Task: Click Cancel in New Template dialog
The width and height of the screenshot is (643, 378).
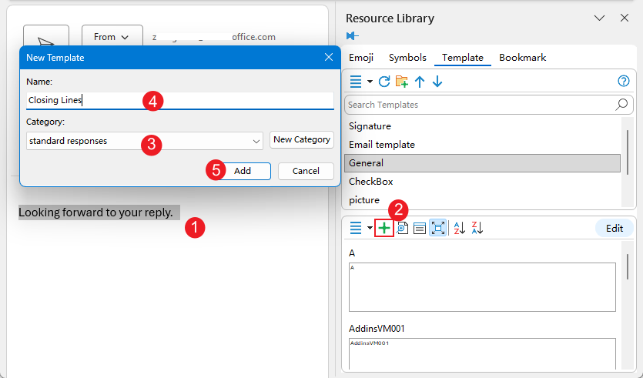Action: coord(306,171)
